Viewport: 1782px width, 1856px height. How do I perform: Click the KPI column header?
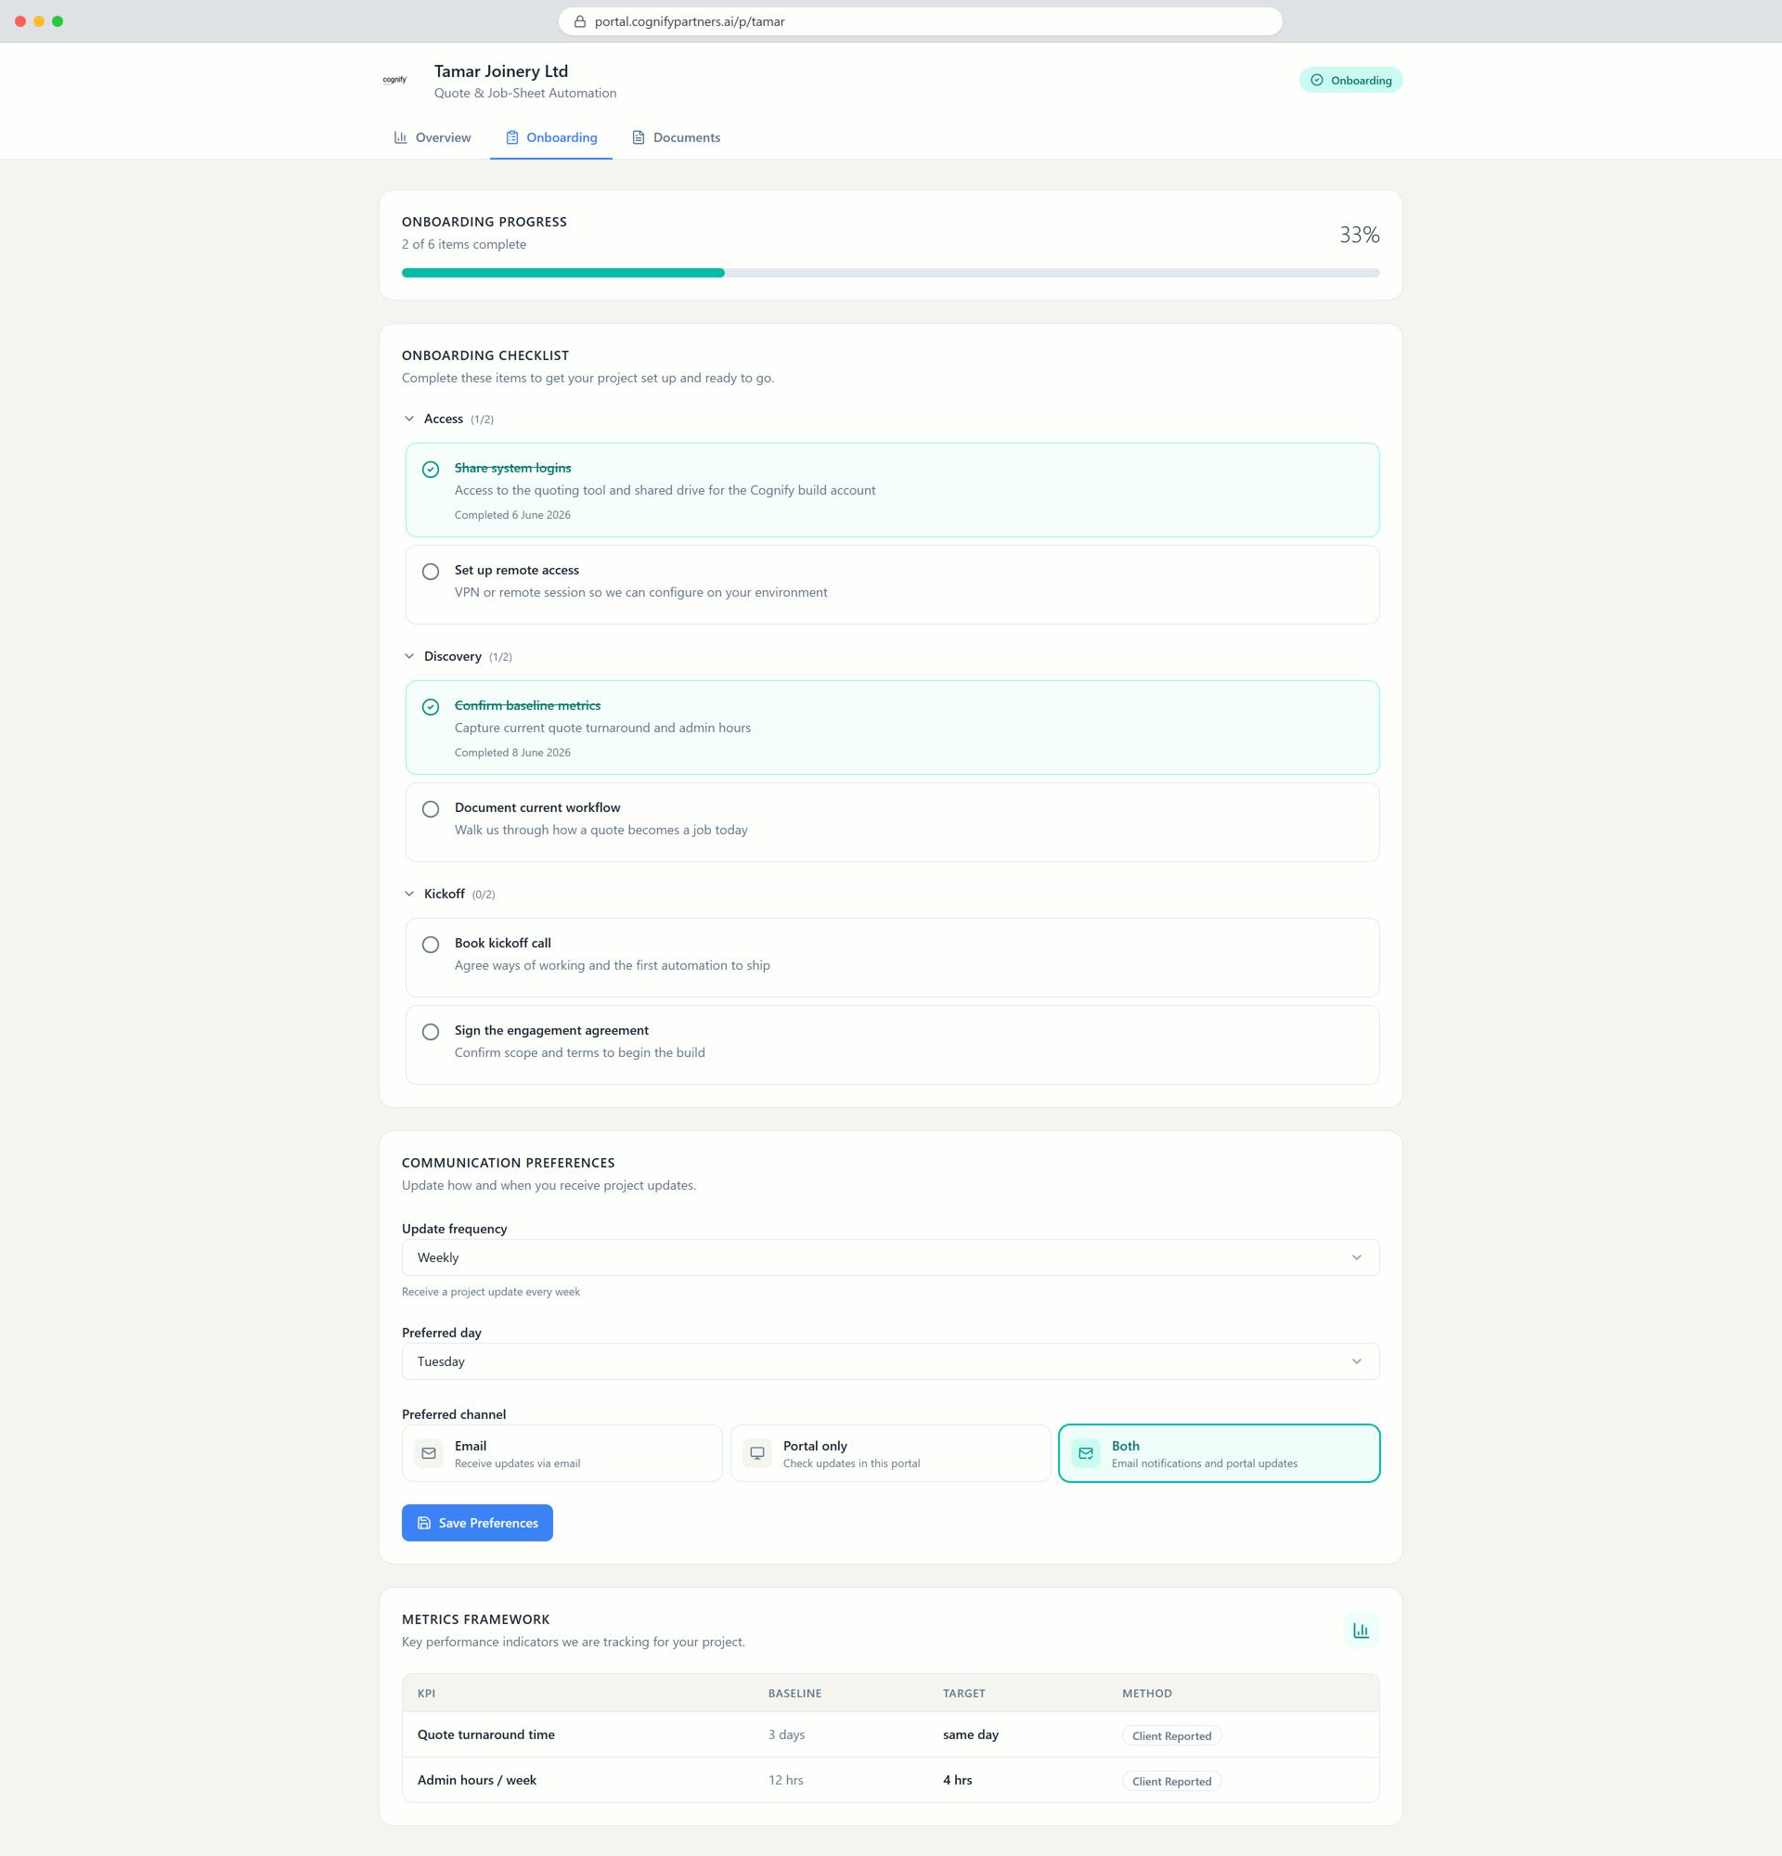point(426,1693)
